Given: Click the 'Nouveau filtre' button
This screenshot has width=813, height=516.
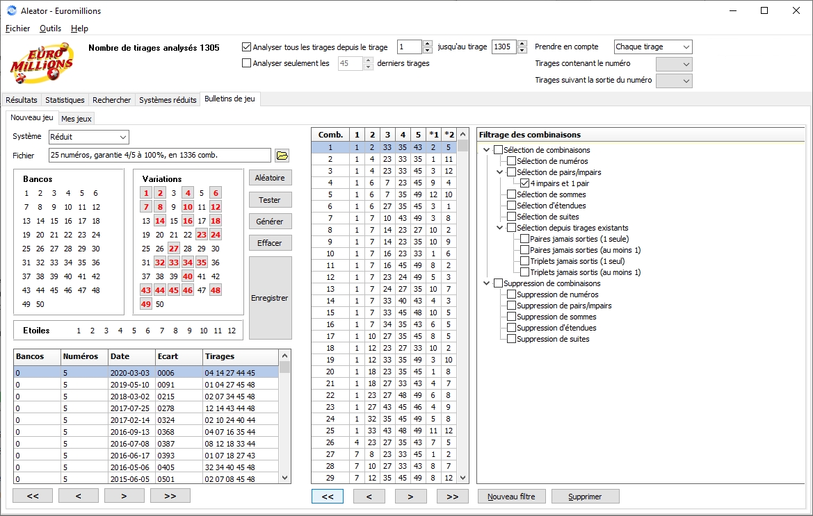Looking at the screenshot, I should coord(511,497).
